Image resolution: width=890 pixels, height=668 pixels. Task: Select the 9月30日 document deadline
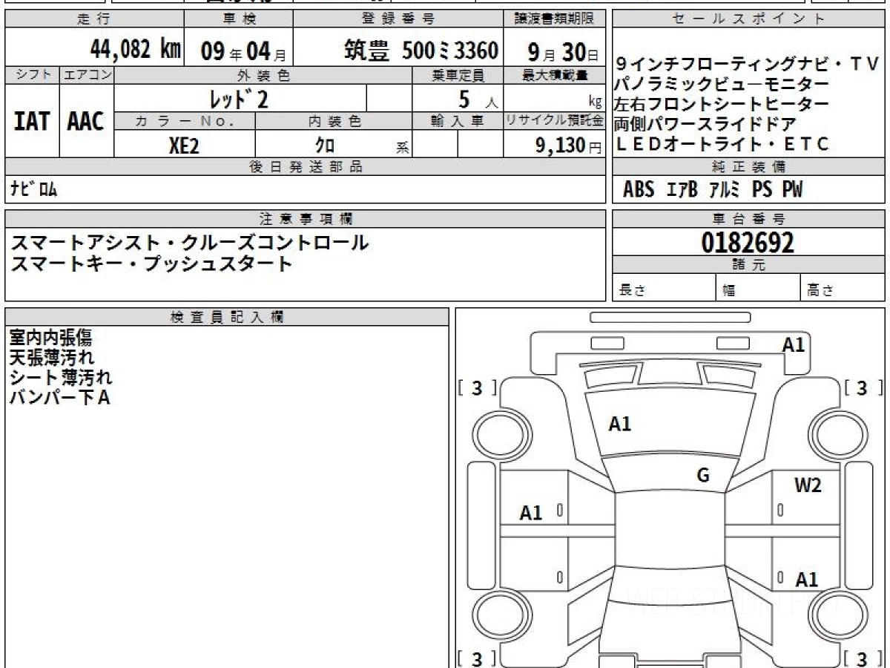[563, 51]
